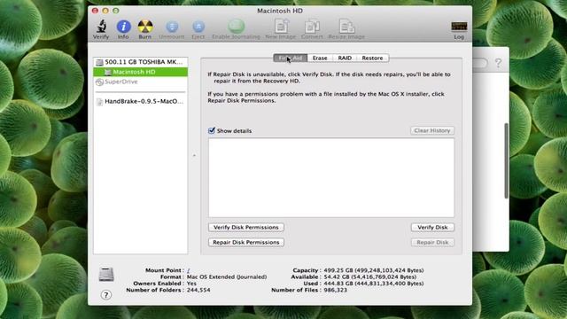Click the background window's help question mark
The image size is (567, 319).
coord(498,63)
